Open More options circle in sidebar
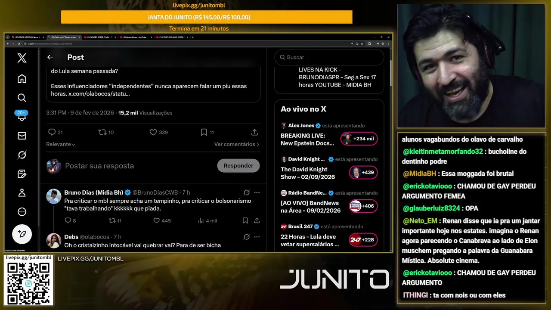Viewport: 551px width, 310px height. point(22,212)
